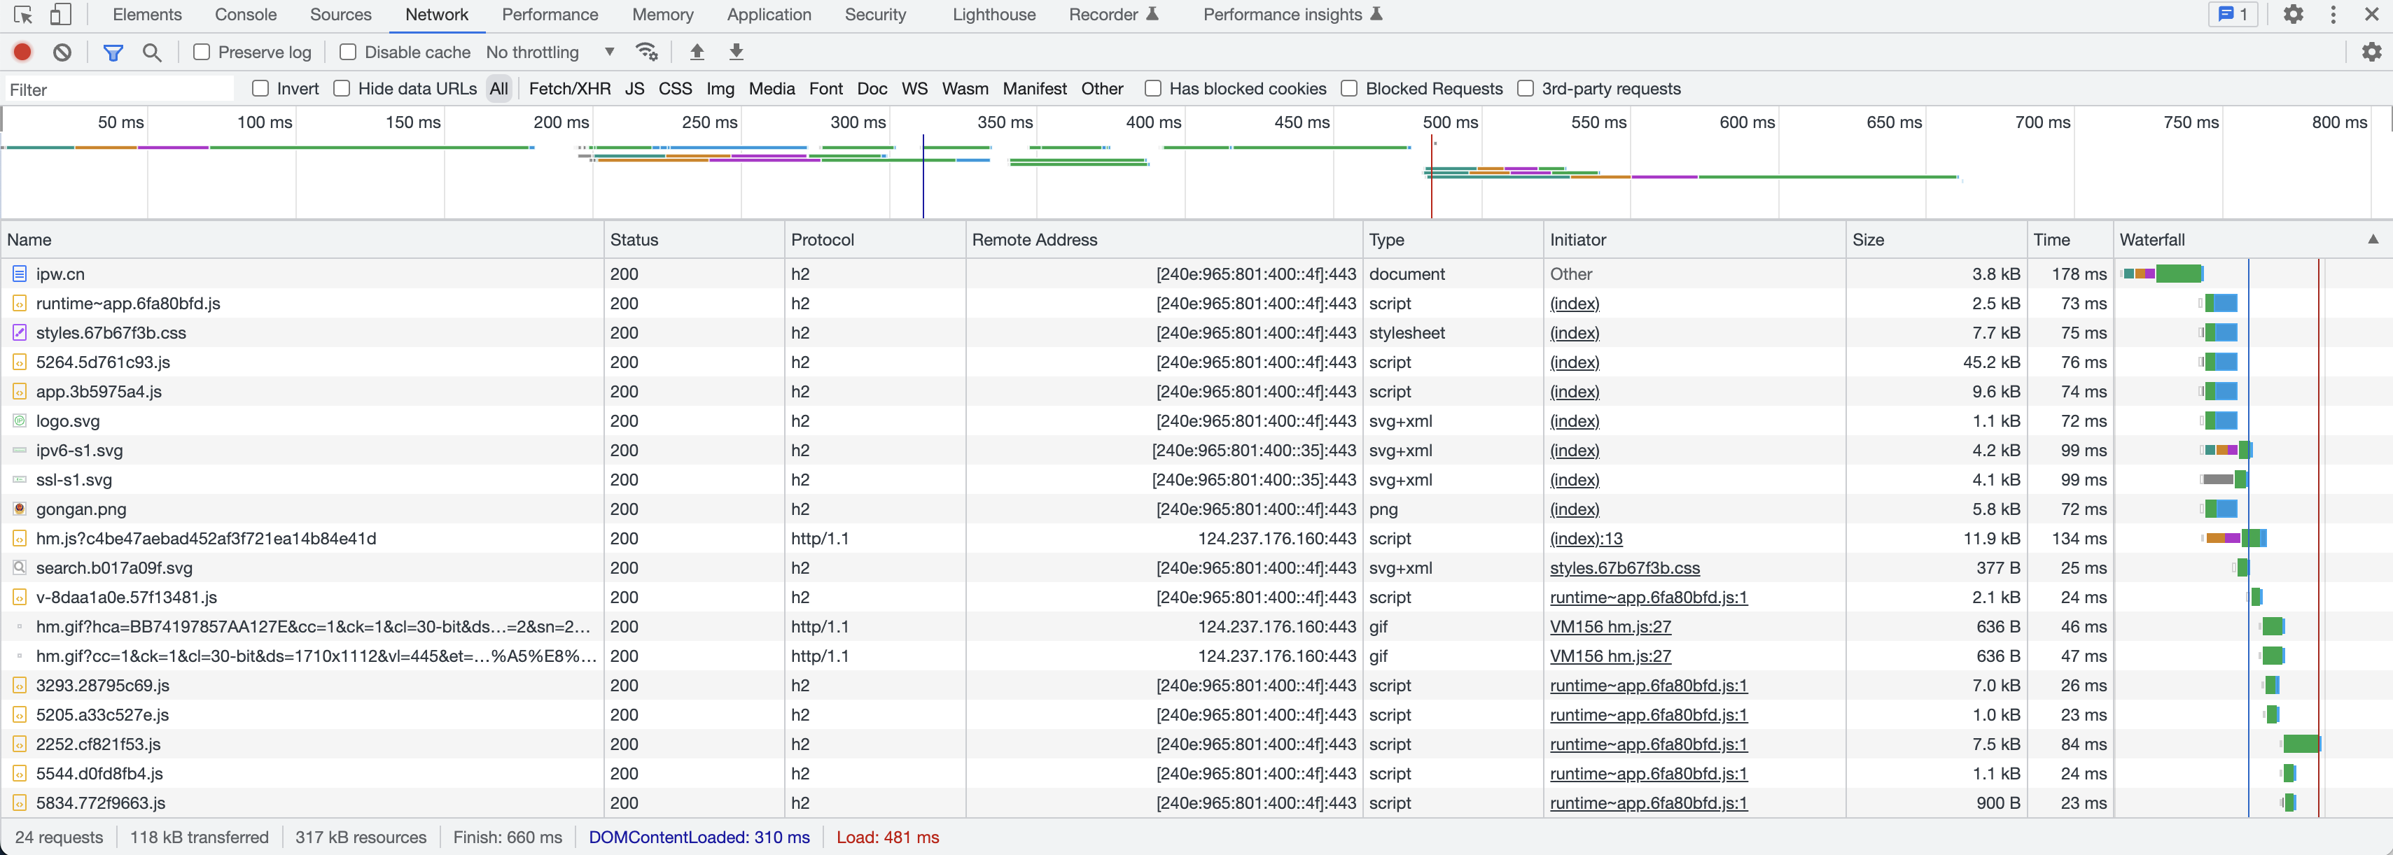Toggle the filter funnel icon

pyautogui.click(x=113, y=53)
